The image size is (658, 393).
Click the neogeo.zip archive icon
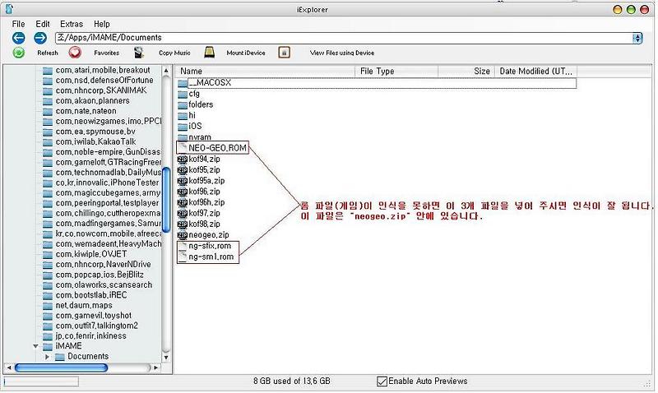pyautogui.click(x=182, y=235)
